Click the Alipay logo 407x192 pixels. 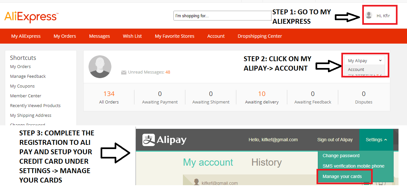tap(164, 140)
